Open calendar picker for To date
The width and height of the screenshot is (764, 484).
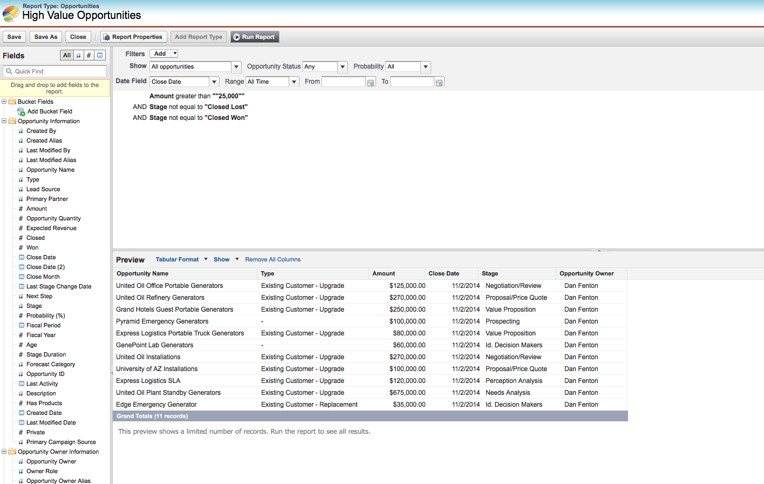(439, 82)
